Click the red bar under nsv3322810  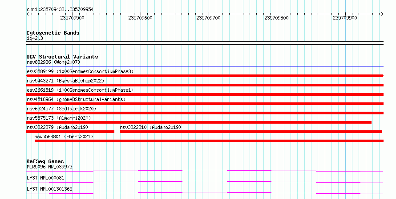[251, 132]
